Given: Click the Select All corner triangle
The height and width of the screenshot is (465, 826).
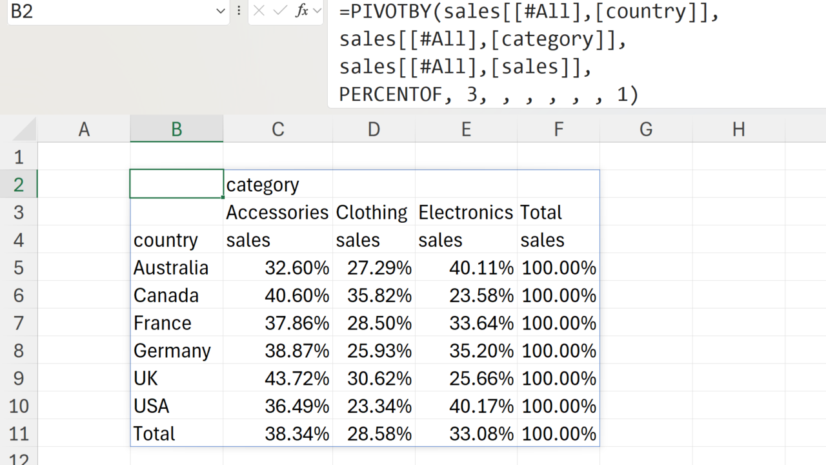Looking at the screenshot, I should 26,129.
